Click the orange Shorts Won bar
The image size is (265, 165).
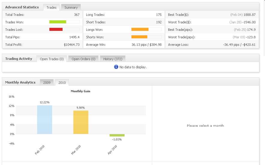(139, 37)
